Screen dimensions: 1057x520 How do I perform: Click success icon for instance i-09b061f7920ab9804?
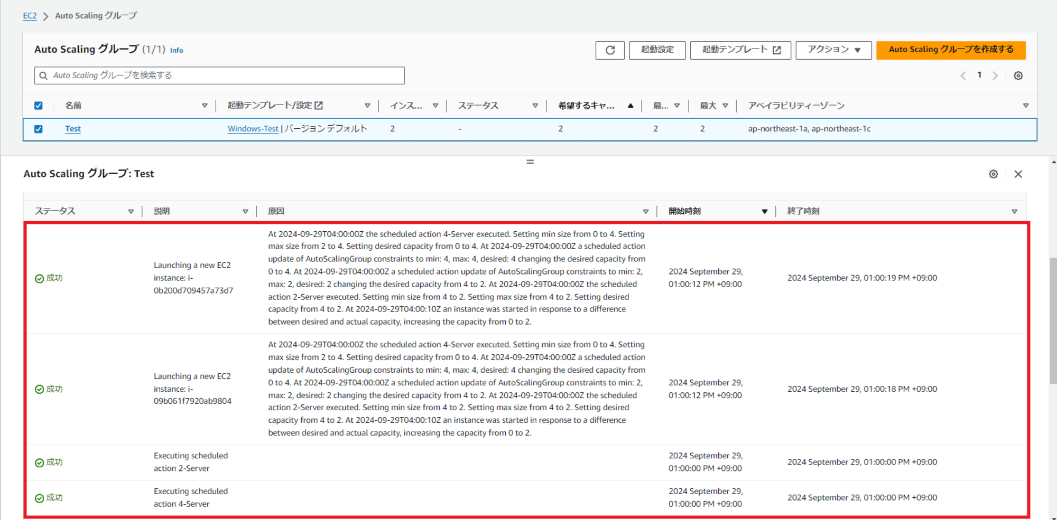39,390
